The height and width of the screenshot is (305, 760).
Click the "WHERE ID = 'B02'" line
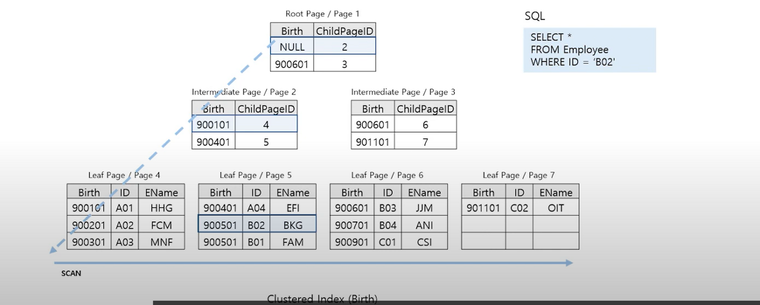[572, 62]
